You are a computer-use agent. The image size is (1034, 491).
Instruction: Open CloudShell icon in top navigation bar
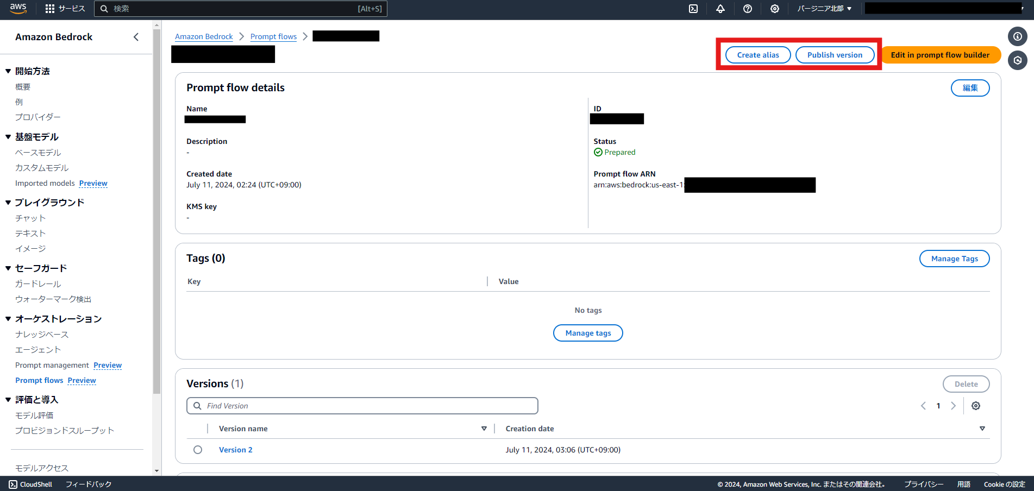click(x=693, y=9)
